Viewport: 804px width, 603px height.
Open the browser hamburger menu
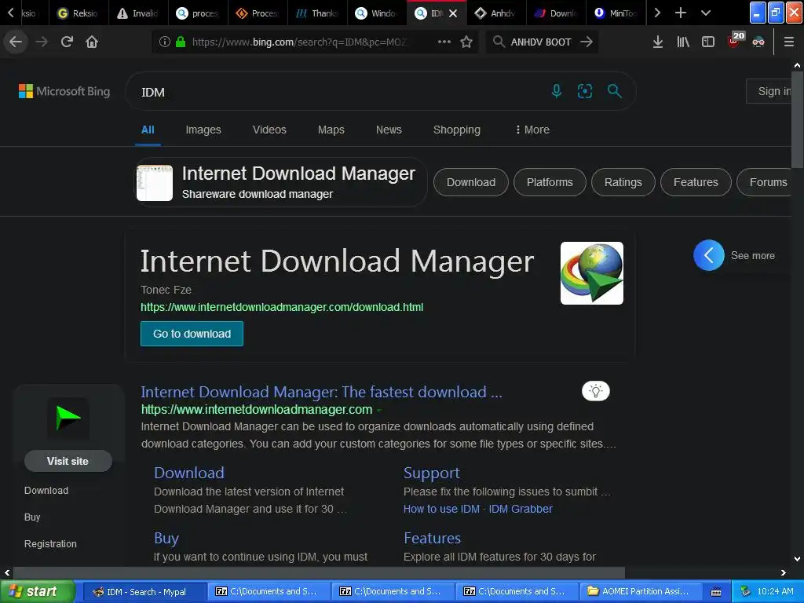coord(788,42)
